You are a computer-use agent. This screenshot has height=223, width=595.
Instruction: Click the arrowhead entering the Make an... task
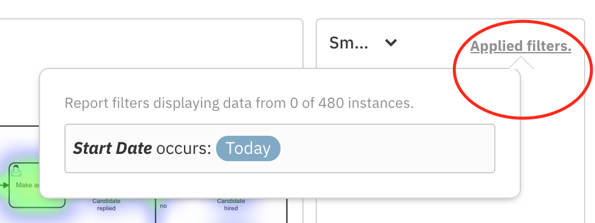coord(5,185)
